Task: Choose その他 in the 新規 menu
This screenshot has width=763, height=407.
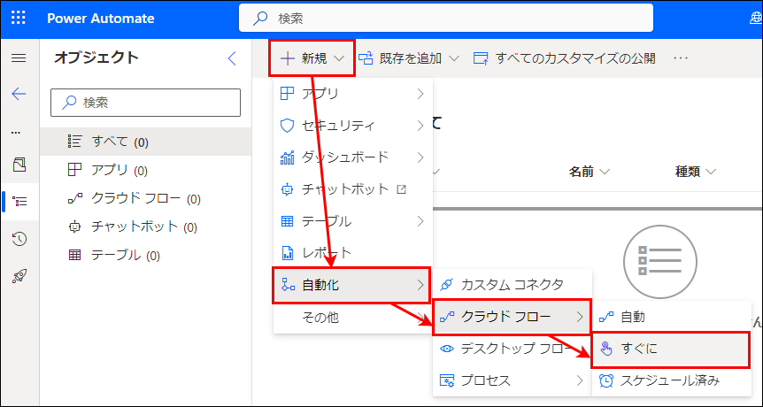Action: (353, 318)
